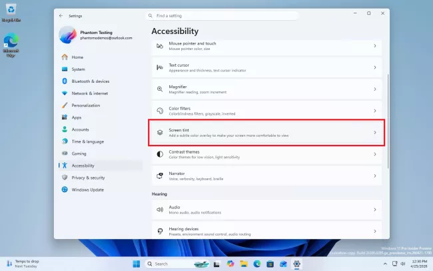Click the back arrow in Settings header
Screen dimensions: 433x271
point(61,15)
